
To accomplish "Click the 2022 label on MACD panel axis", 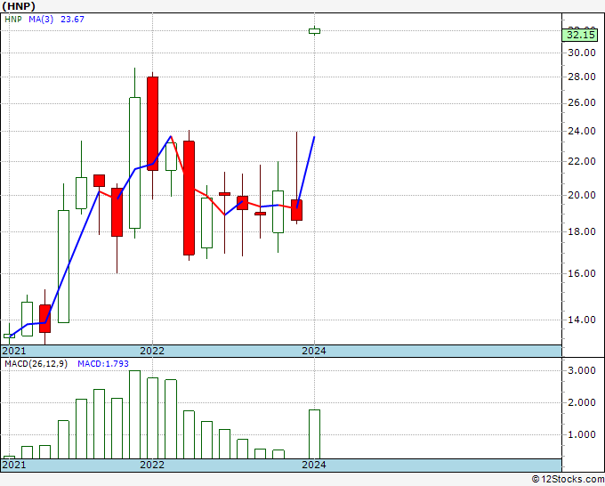I will 152,465.
